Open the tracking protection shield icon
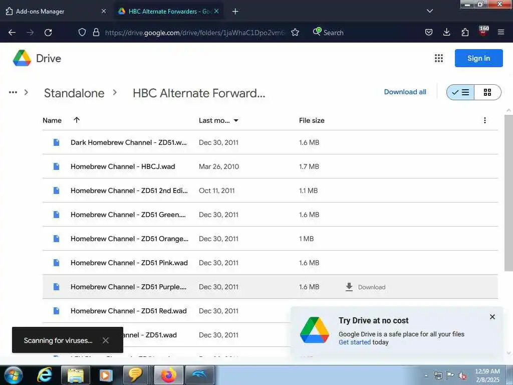Screen dimensions: 513x385 [82, 32]
